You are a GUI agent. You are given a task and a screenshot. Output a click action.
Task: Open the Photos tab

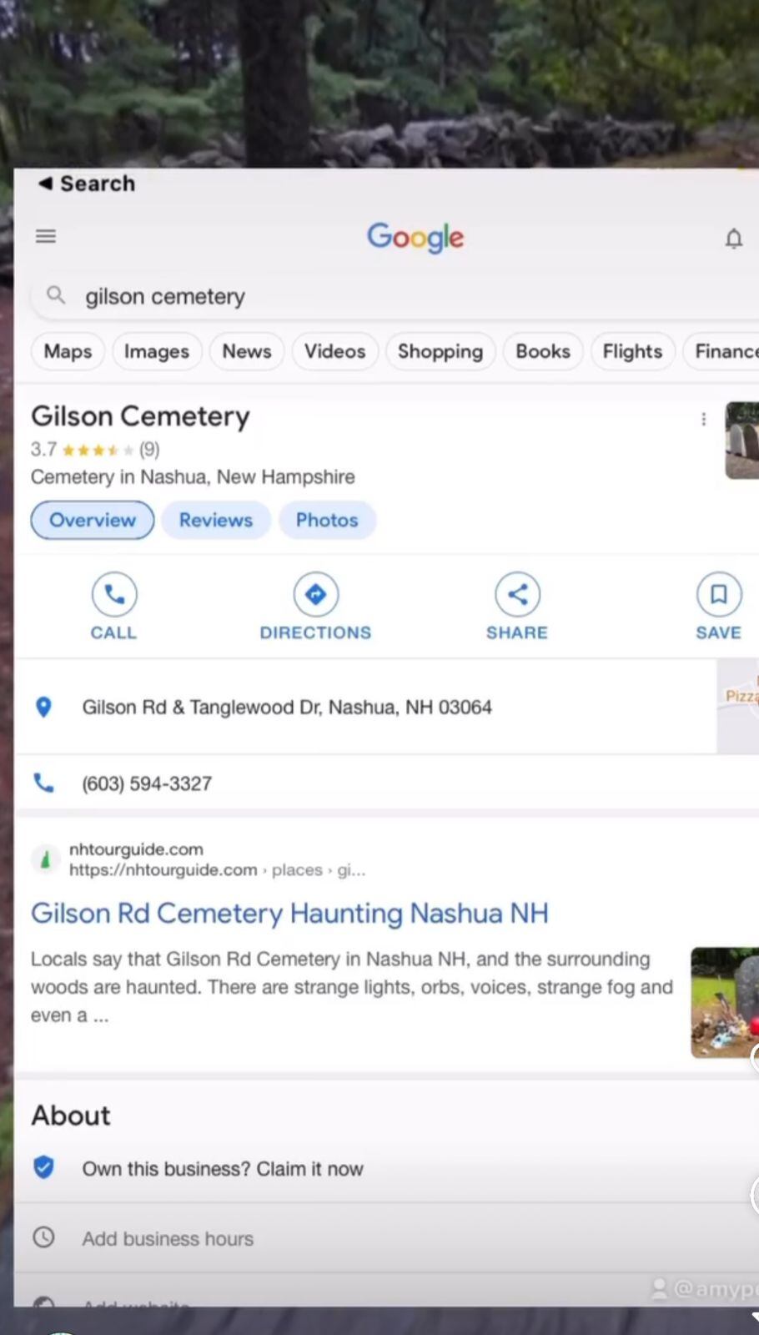tap(327, 520)
